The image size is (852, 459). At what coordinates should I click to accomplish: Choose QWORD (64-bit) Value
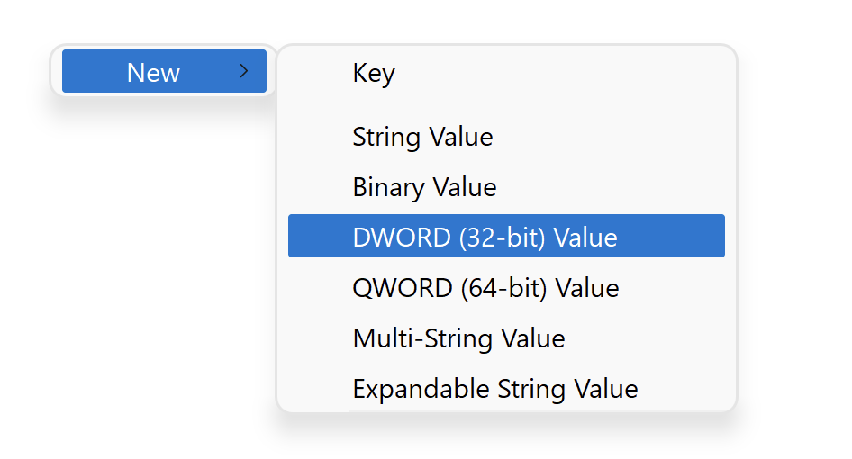485,288
